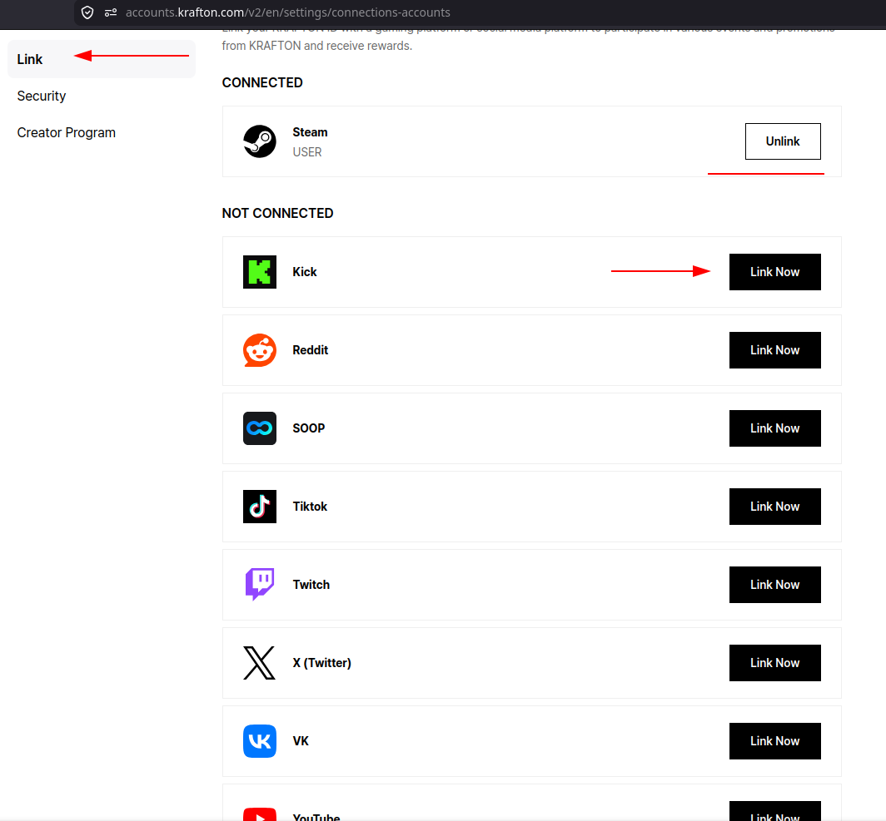The image size is (886, 821).
Task: Click the X (Twitter) platform name
Action: click(321, 663)
